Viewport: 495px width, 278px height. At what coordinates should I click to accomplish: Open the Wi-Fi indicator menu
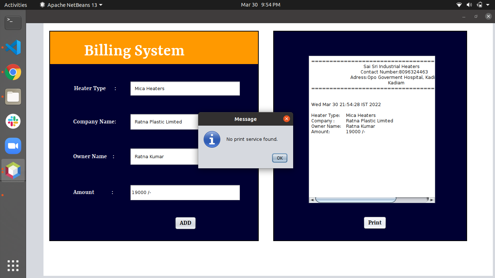coord(459,5)
